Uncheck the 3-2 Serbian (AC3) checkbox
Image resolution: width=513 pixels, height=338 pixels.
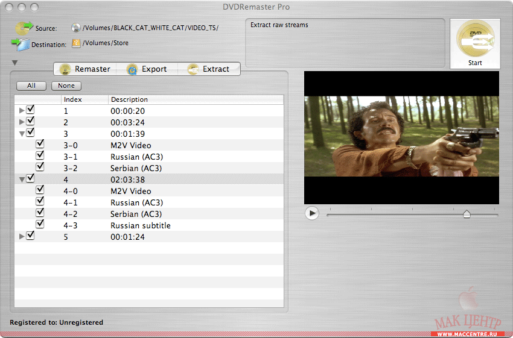point(40,166)
